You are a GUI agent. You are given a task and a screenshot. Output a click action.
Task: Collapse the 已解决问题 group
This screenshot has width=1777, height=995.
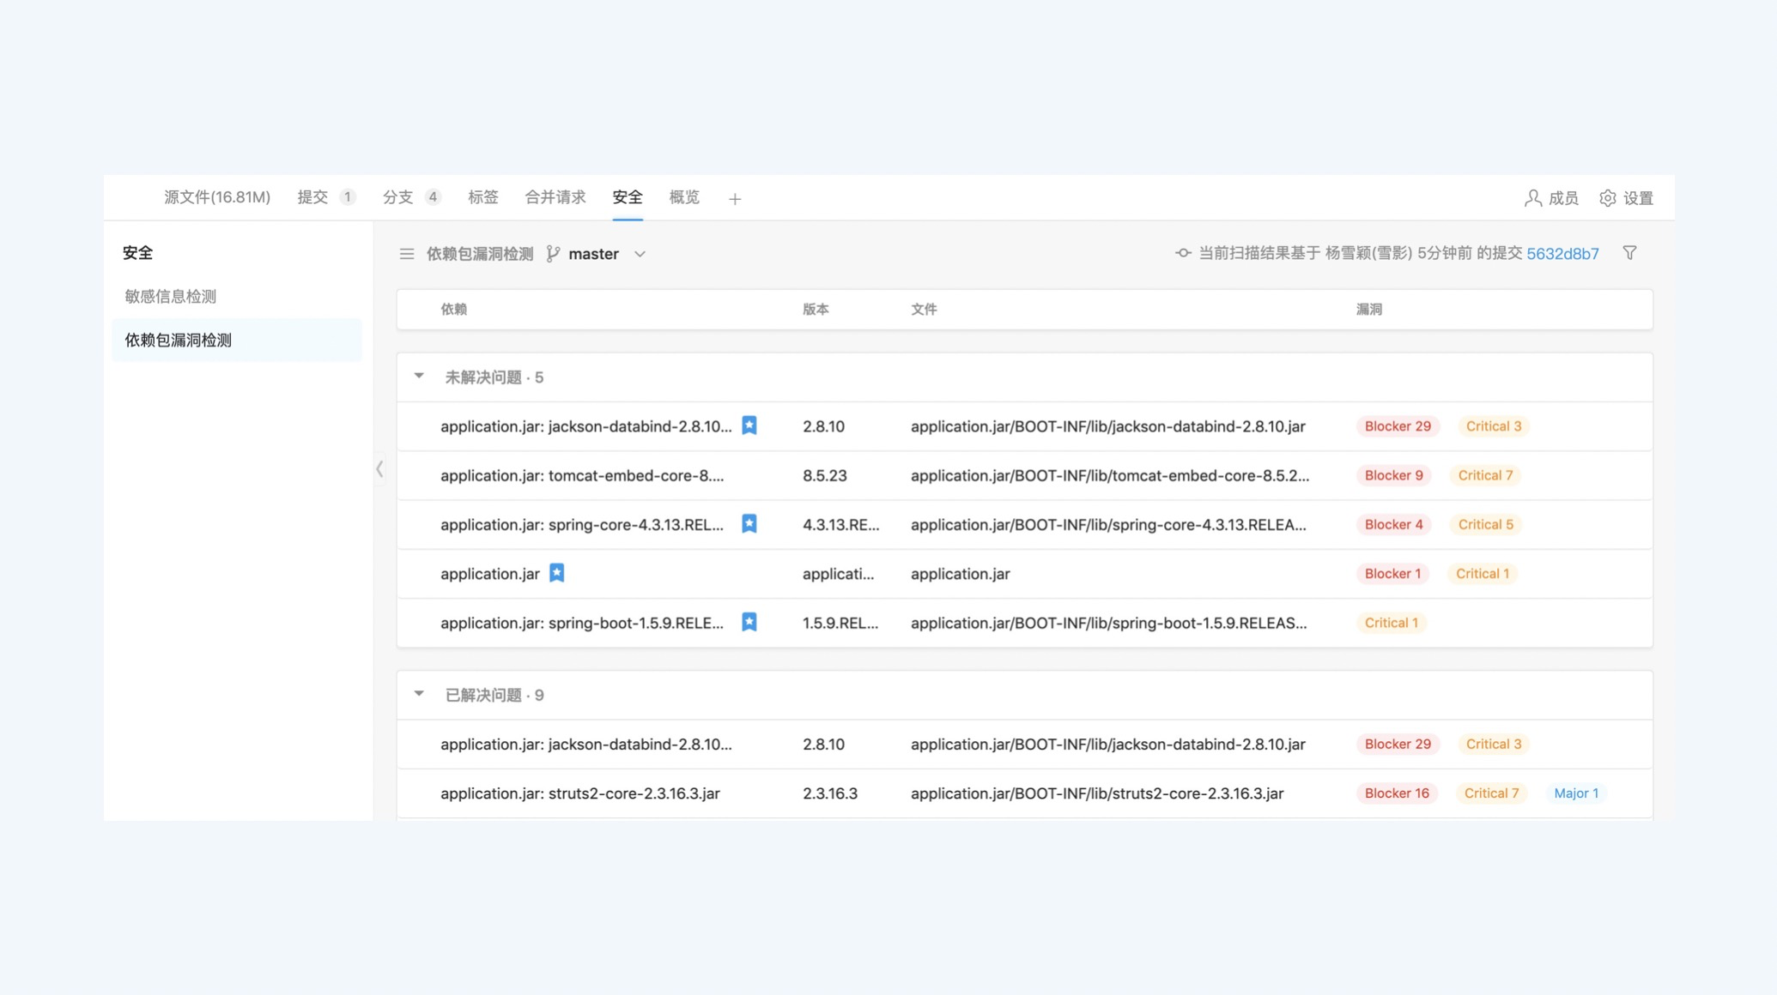tap(419, 693)
